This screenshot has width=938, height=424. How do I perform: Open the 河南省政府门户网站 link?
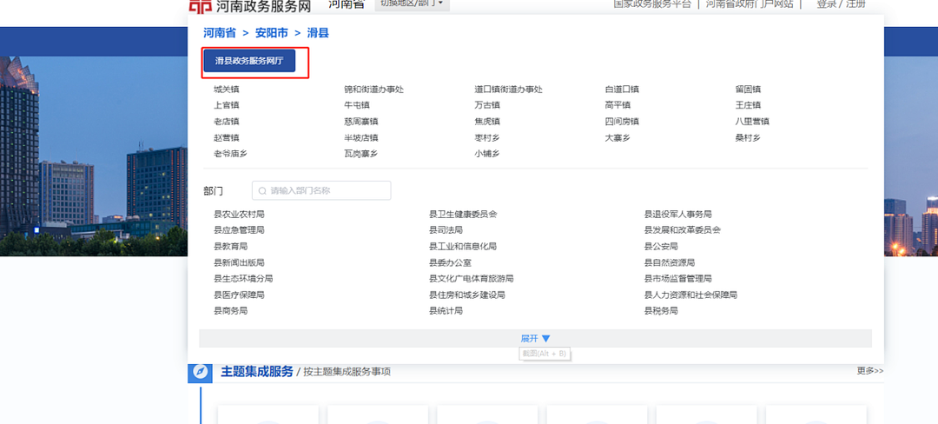749,4
